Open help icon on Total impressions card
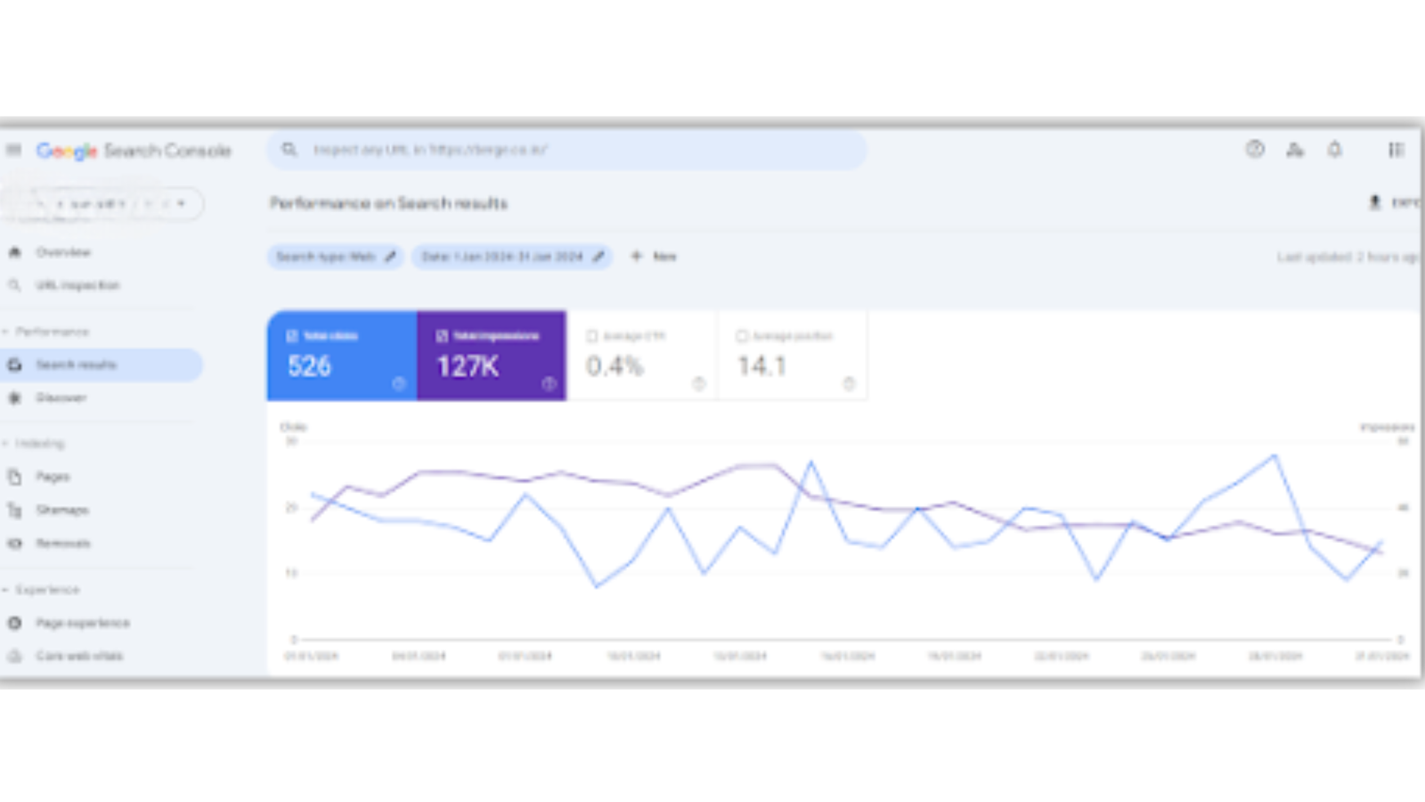This screenshot has height=802, width=1425. point(550,383)
